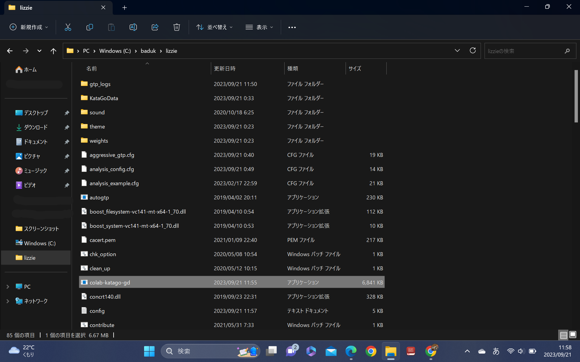Open Mail app from taskbar

331,351
